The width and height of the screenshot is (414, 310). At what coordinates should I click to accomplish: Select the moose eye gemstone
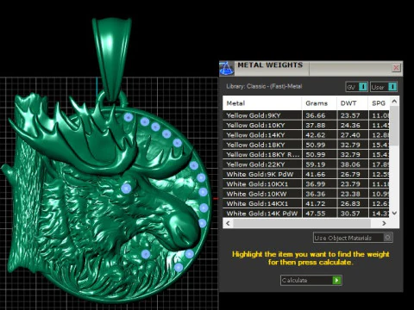pos(126,189)
